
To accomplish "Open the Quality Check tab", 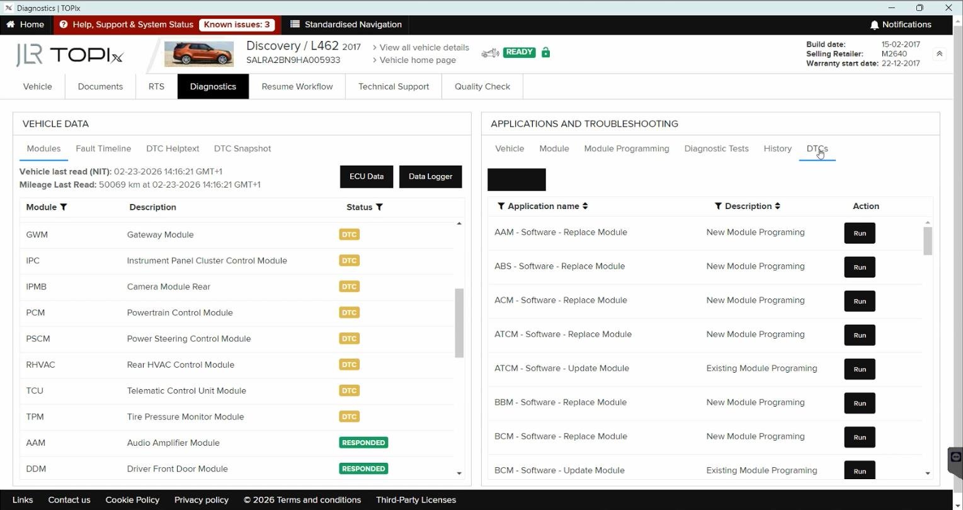I will tap(482, 86).
